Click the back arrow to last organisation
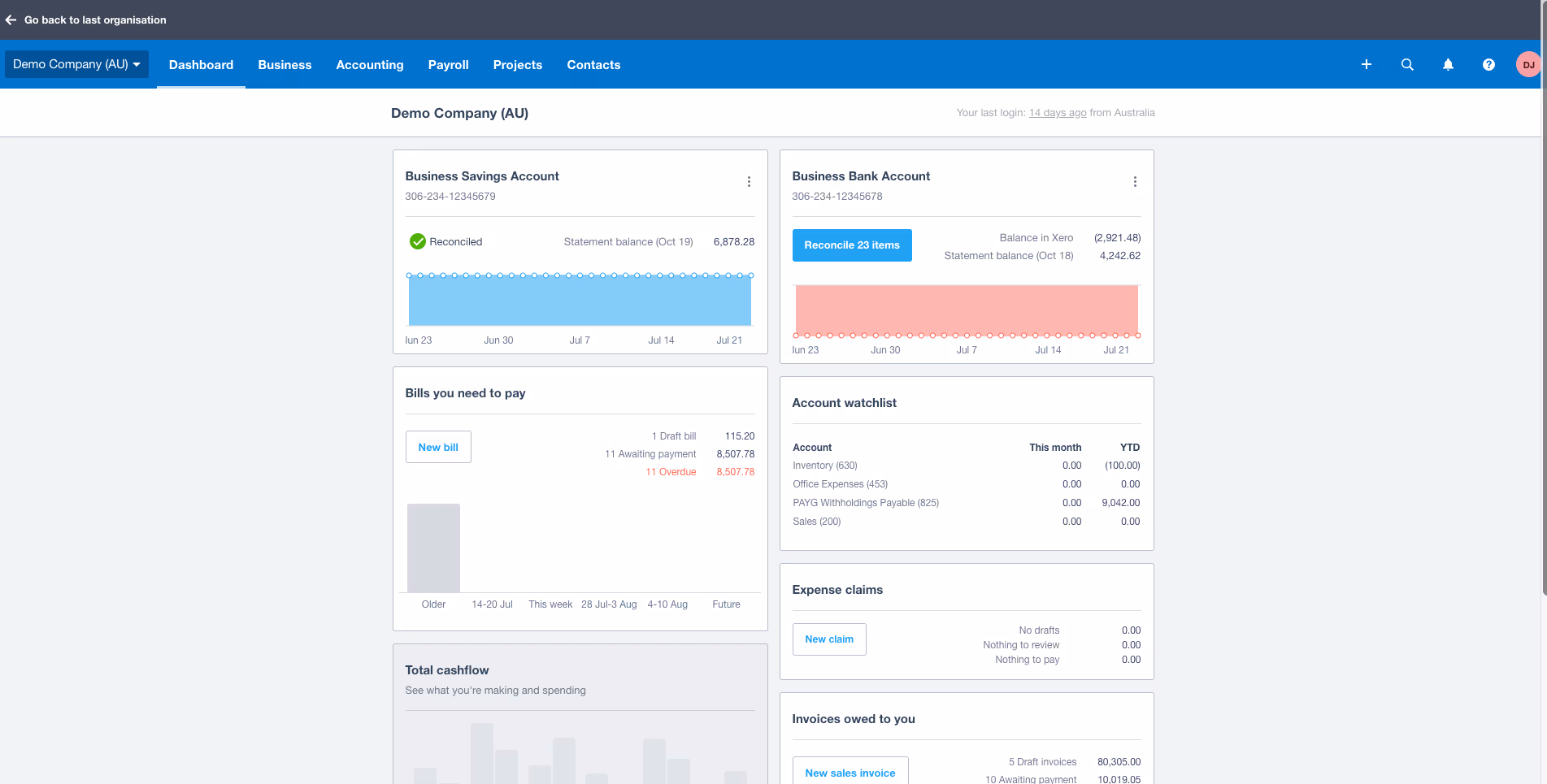1547x784 pixels. coord(11,20)
